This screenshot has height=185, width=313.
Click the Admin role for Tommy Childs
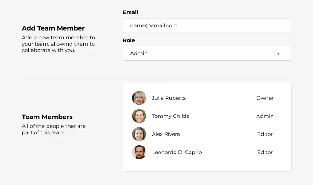265,116
